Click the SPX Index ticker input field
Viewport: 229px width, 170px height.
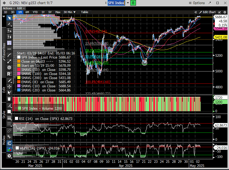coord(116,3)
